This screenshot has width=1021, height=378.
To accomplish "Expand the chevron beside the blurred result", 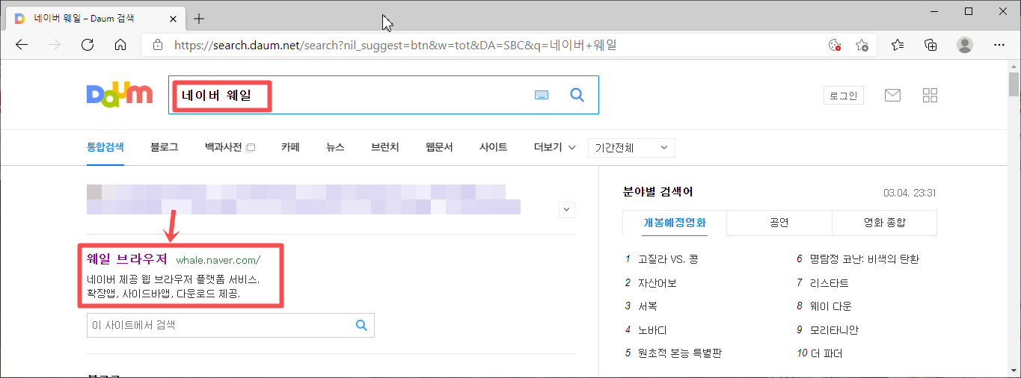I will click(566, 209).
